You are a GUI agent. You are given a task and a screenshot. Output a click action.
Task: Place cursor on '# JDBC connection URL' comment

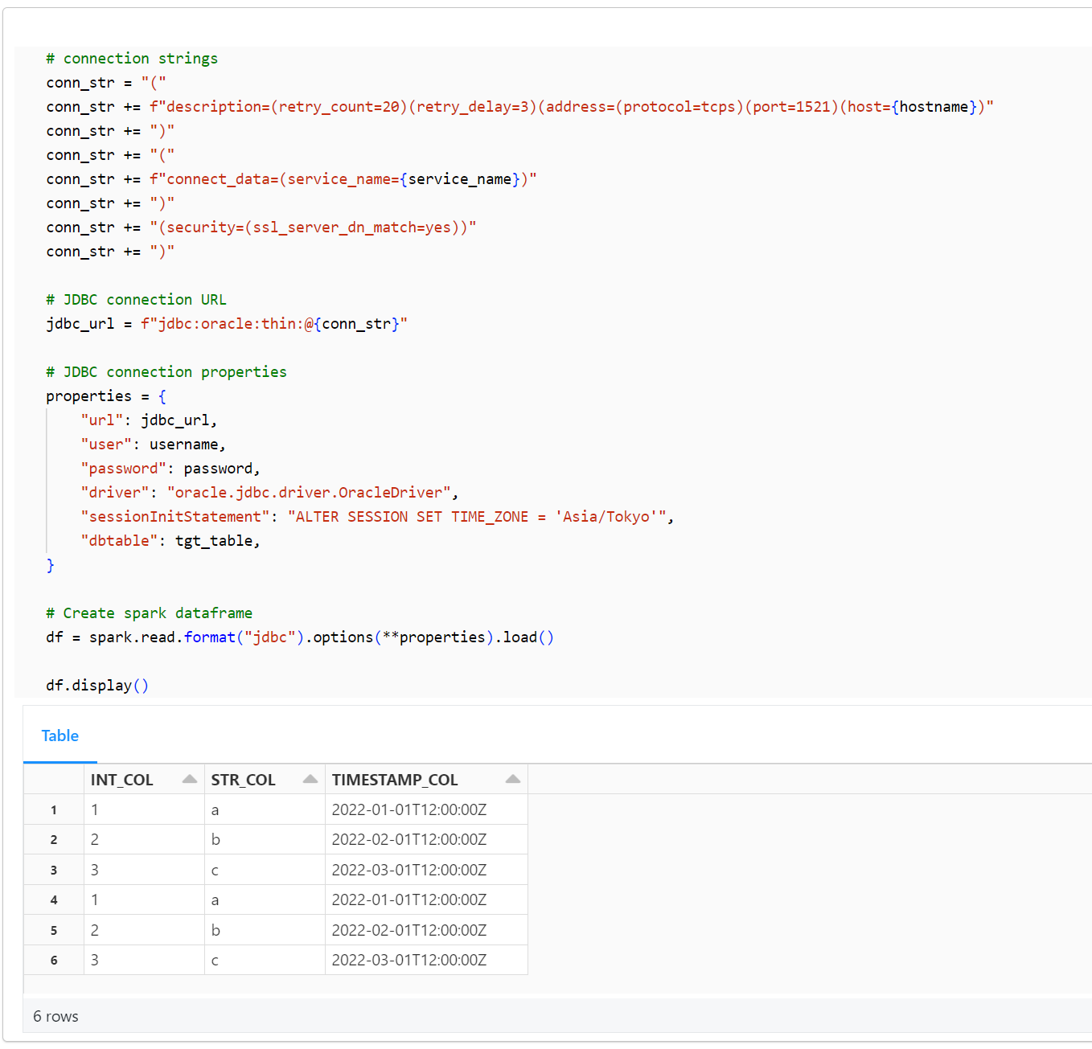pos(137,300)
